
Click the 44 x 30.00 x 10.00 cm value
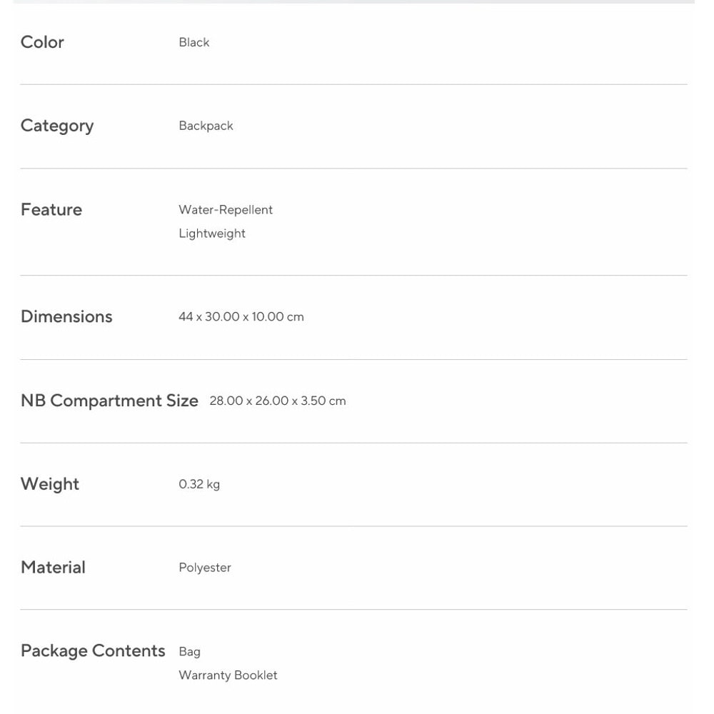point(241,316)
